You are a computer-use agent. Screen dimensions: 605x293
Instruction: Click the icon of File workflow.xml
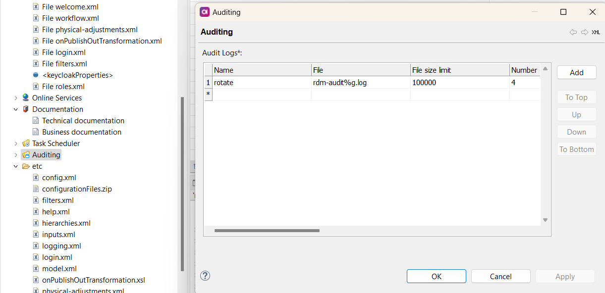pyautogui.click(x=36, y=18)
